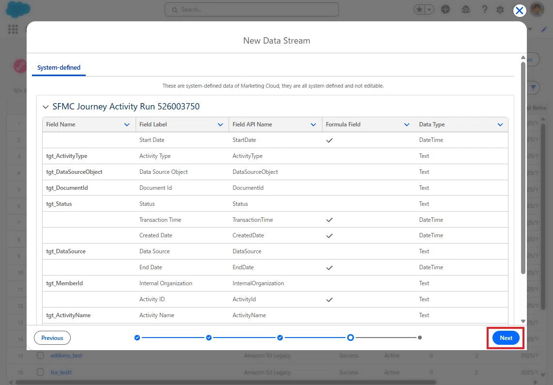Open the Trailhead guidance icon
This screenshot has height=385, width=553.
(465, 10)
